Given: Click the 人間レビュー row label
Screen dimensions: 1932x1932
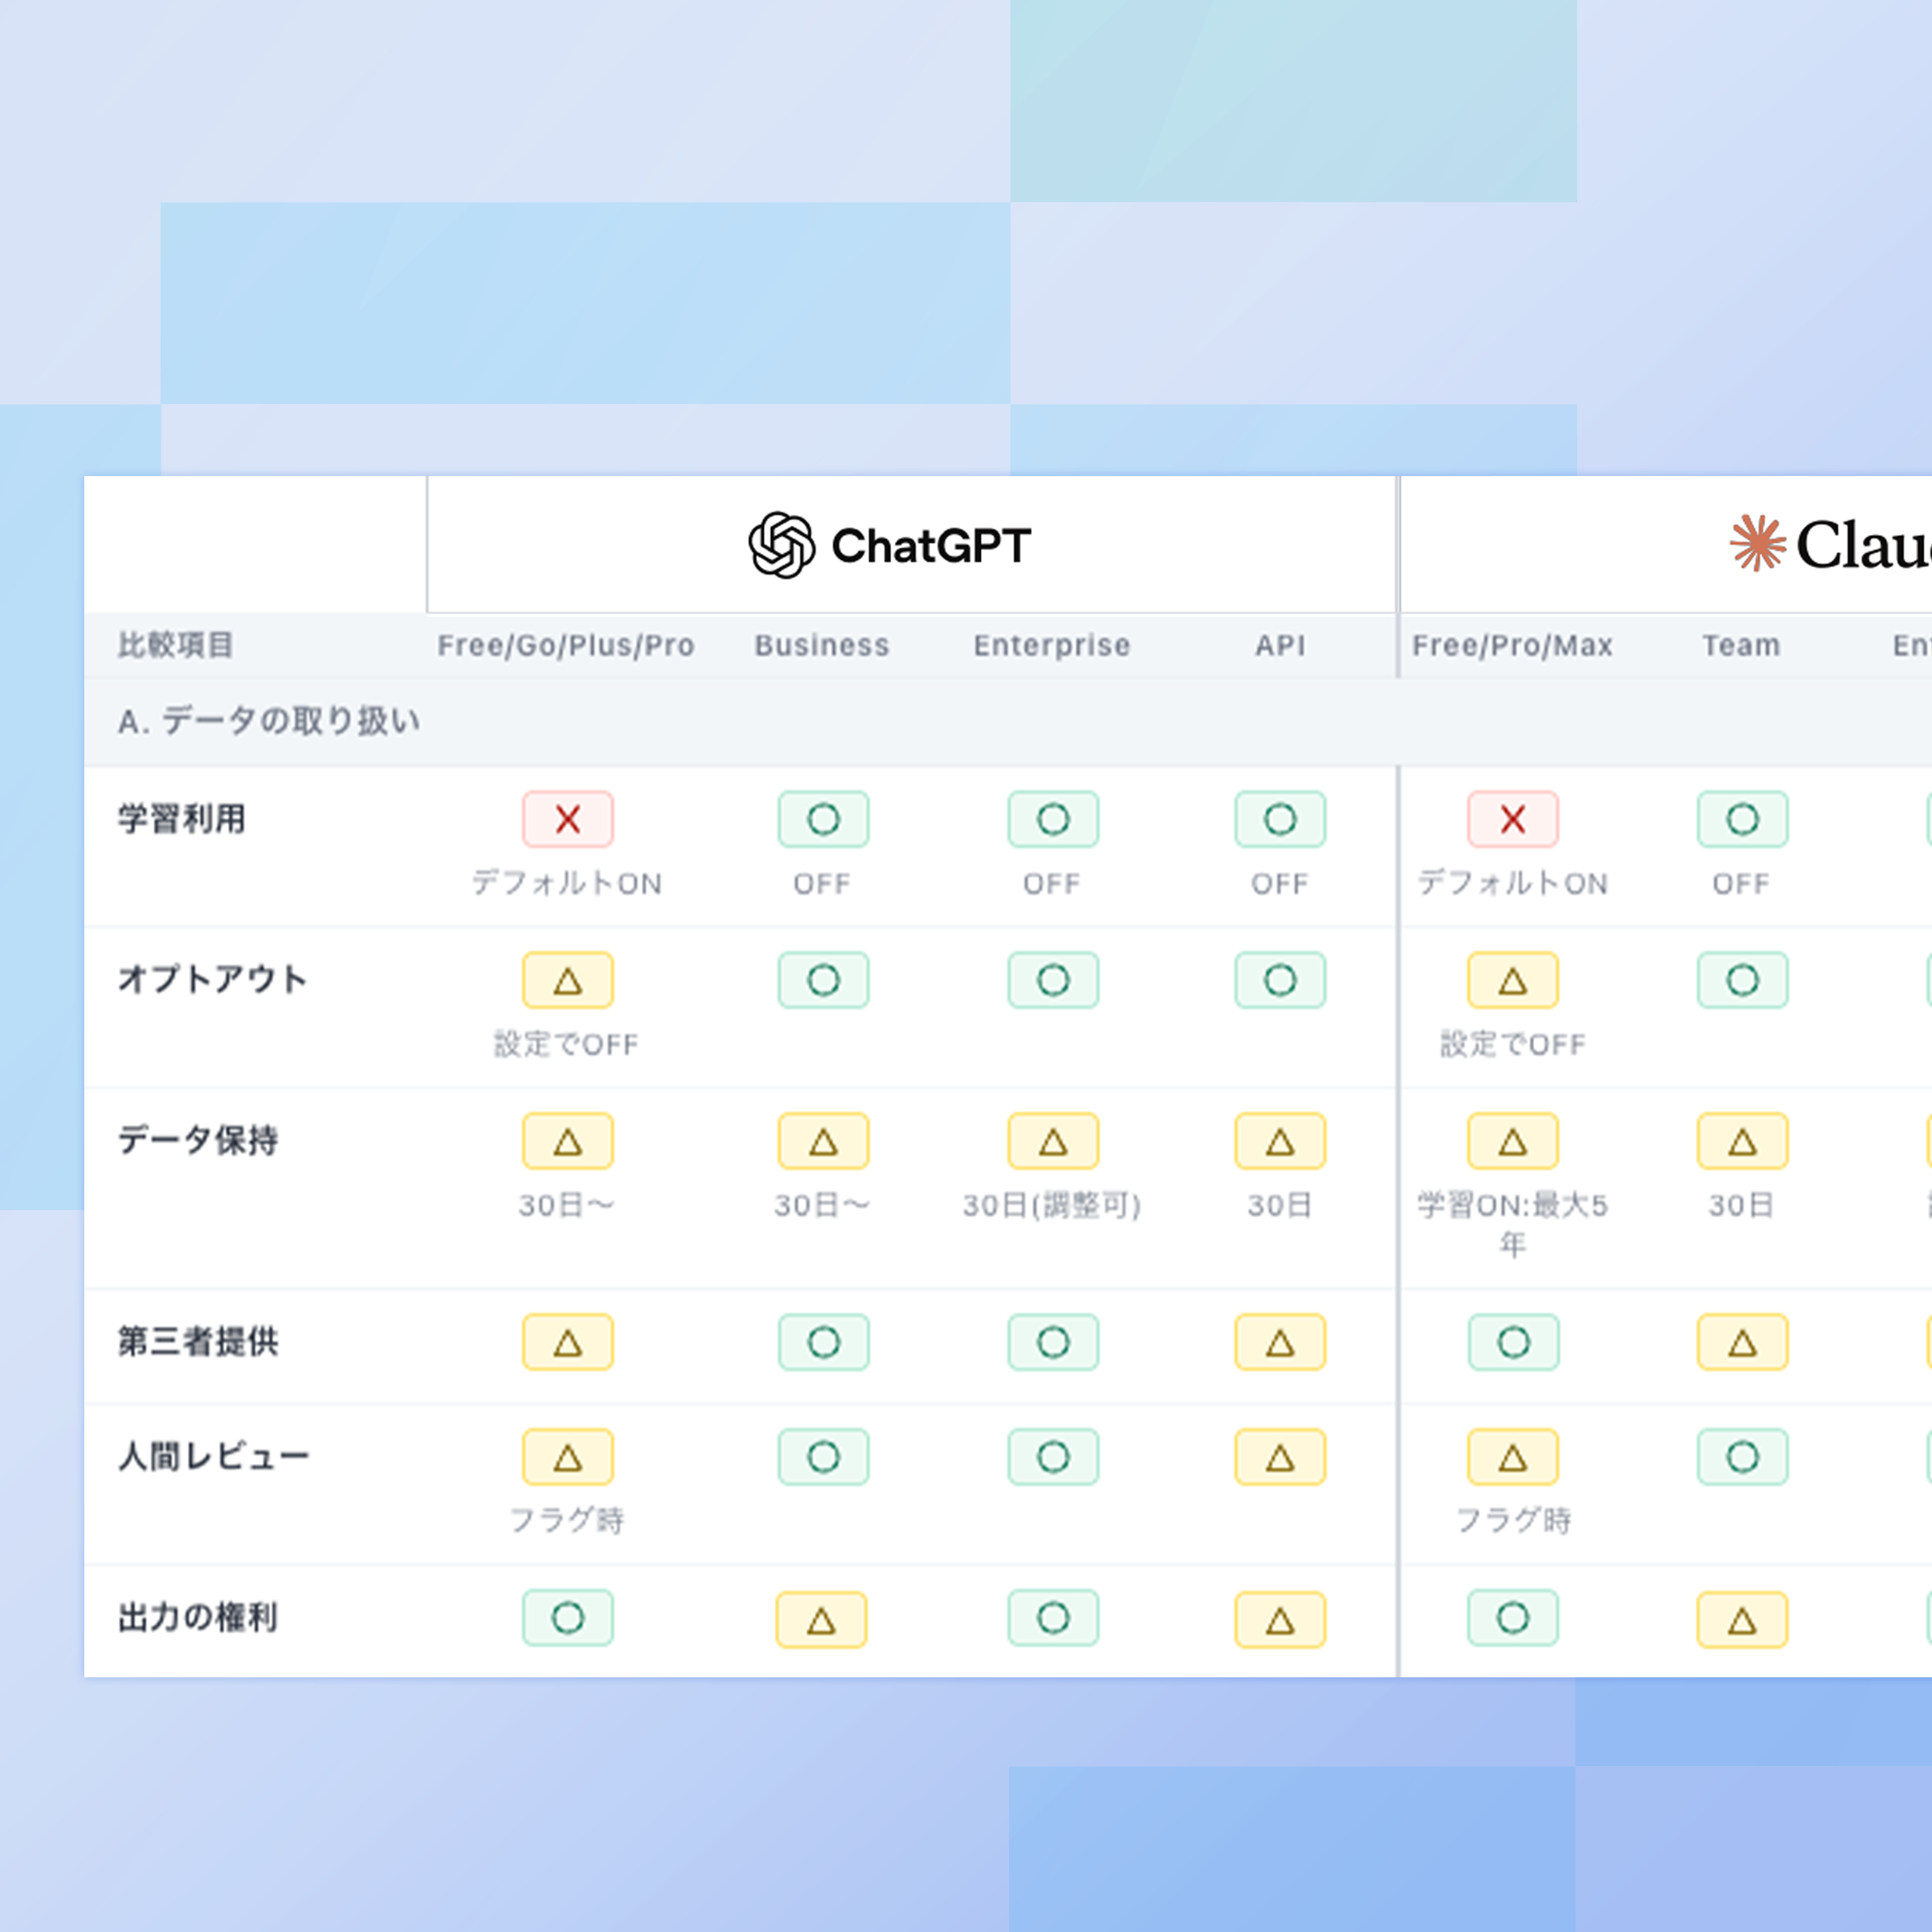Looking at the screenshot, I should click(x=214, y=1457).
